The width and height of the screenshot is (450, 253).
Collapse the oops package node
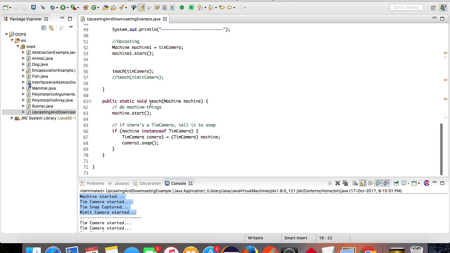[x=18, y=46]
